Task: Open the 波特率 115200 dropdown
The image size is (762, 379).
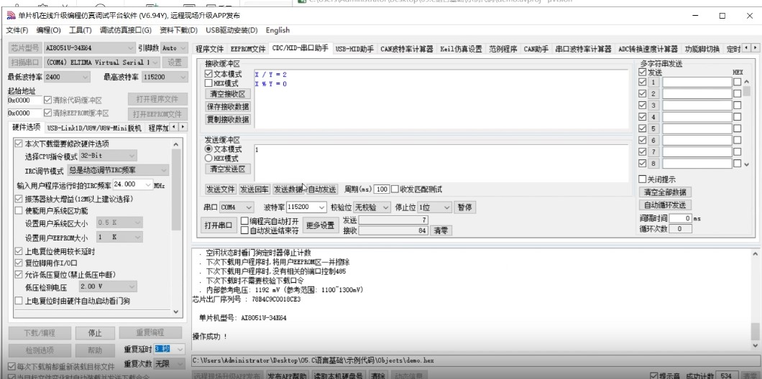Action: pos(306,207)
